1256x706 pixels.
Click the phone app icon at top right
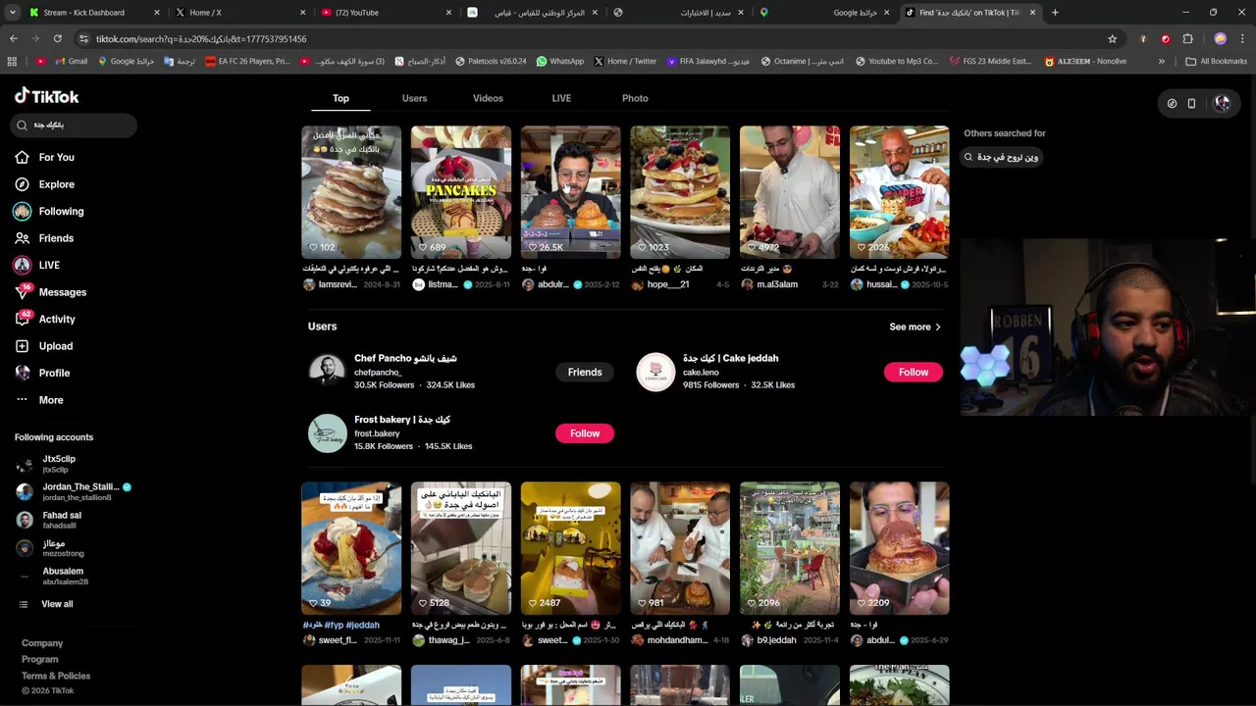[x=1191, y=103]
